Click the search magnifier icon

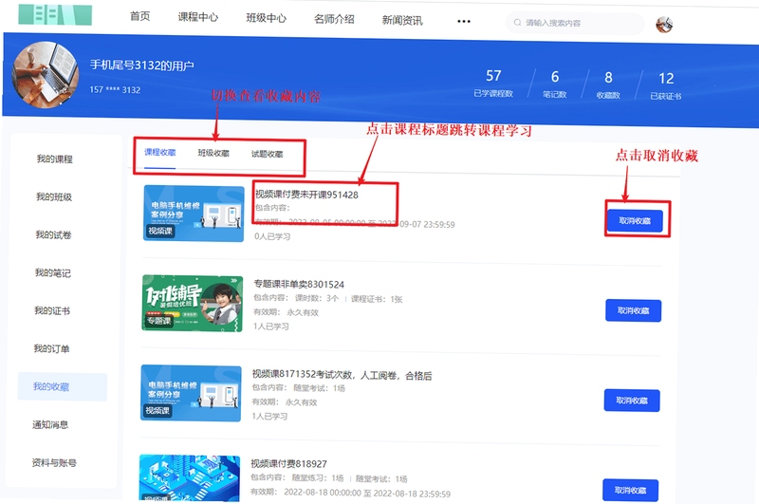tap(517, 22)
